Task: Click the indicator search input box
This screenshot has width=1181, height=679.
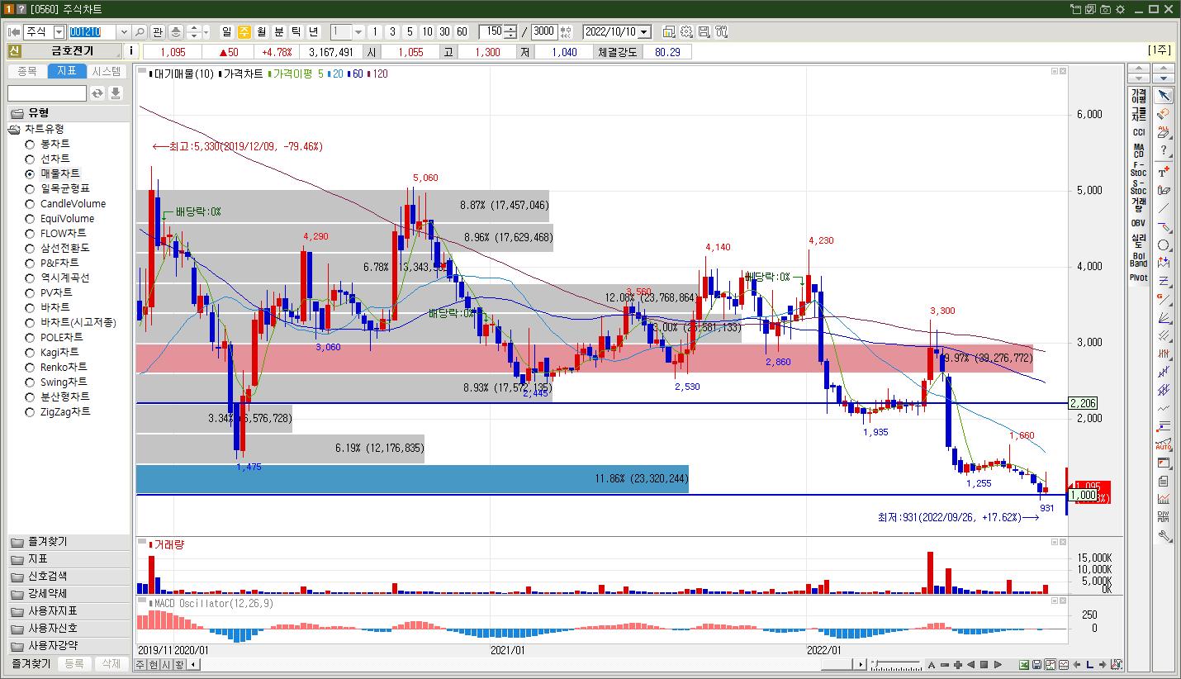Action: [47, 93]
